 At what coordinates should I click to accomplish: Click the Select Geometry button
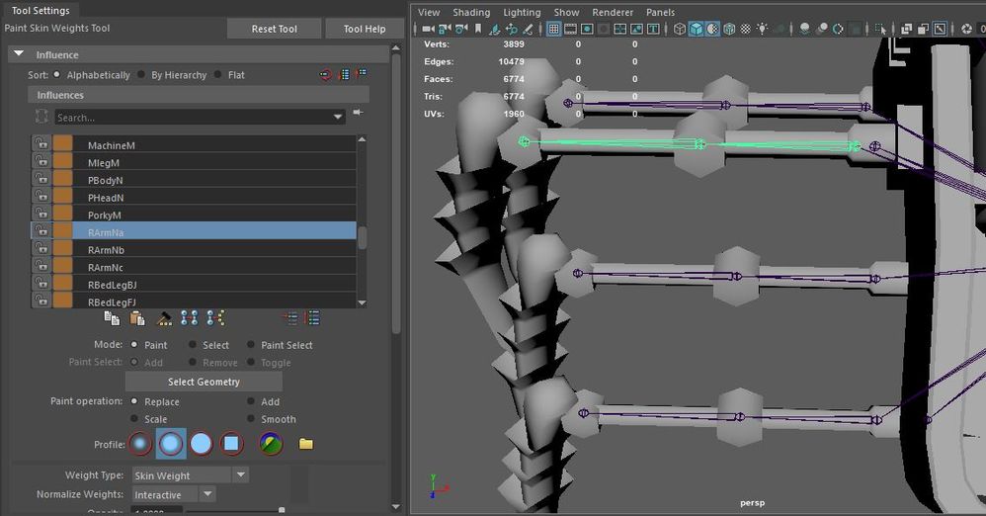click(204, 382)
